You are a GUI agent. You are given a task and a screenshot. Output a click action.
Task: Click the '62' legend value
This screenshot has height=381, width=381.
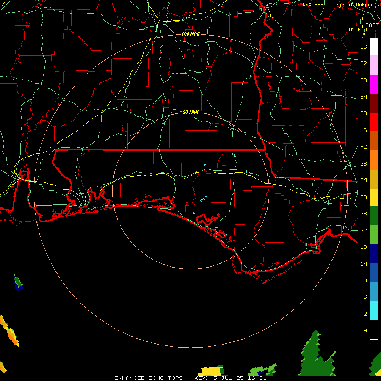364,63
